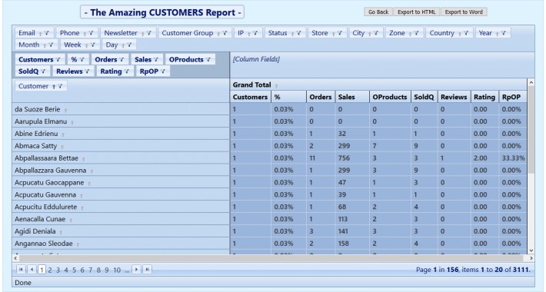The height and width of the screenshot is (292, 546).
Task: Click the Export to Word button
Action: (464, 12)
